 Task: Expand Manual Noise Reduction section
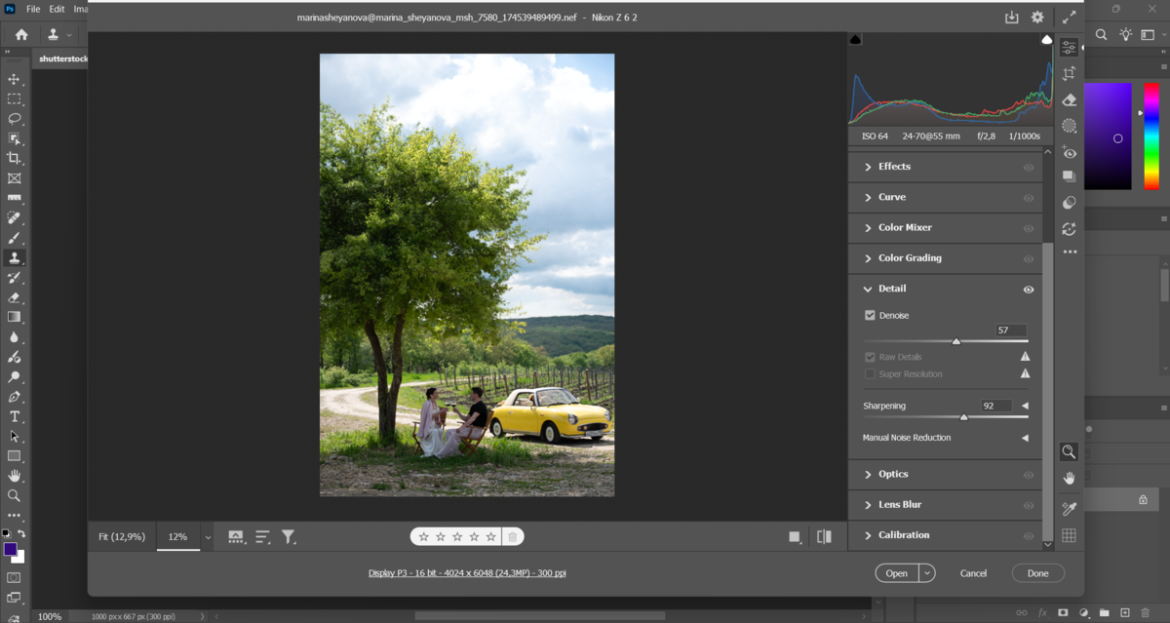[1025, 438]
